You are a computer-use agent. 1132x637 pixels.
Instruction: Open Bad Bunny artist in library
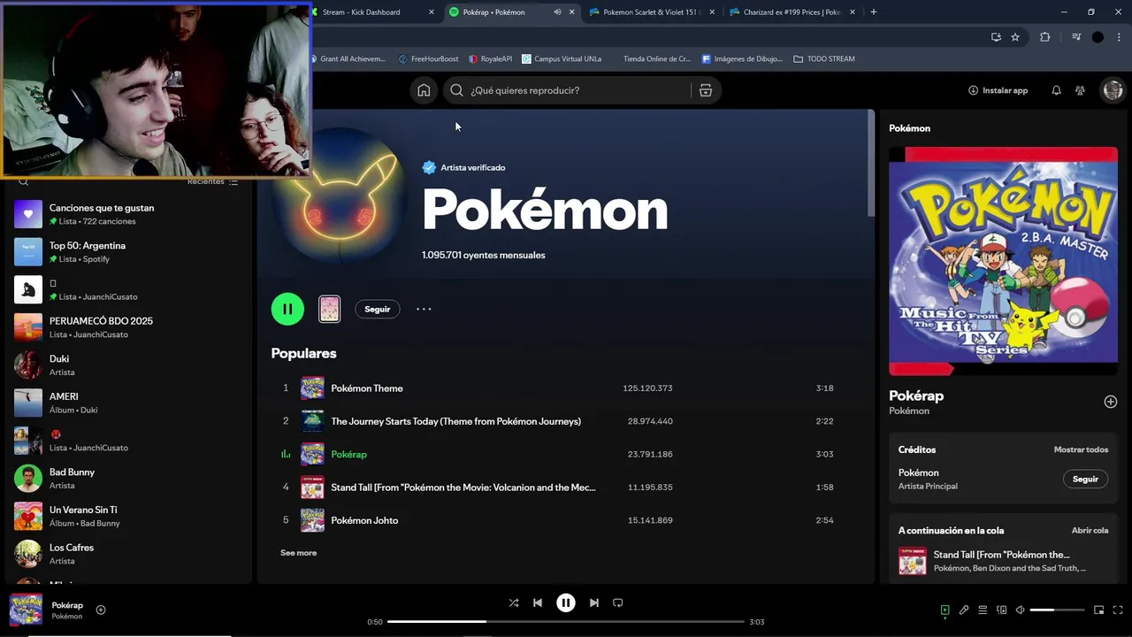click(128, 478)
